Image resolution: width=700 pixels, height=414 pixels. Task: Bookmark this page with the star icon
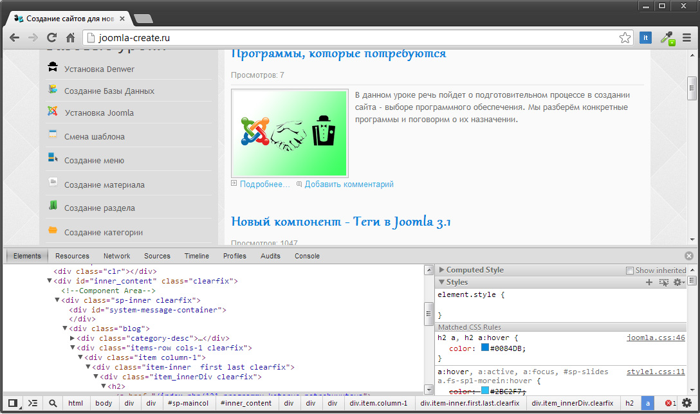click(625, 38)
